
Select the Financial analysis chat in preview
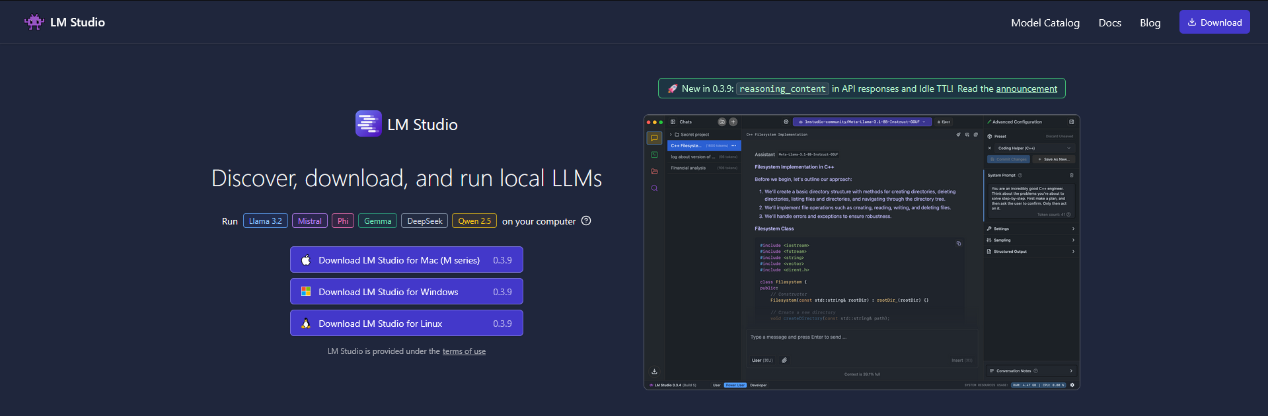click(x=704, y=168)
